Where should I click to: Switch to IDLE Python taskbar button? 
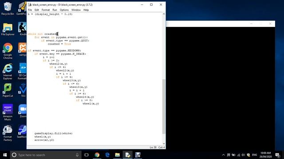(127, 155)
